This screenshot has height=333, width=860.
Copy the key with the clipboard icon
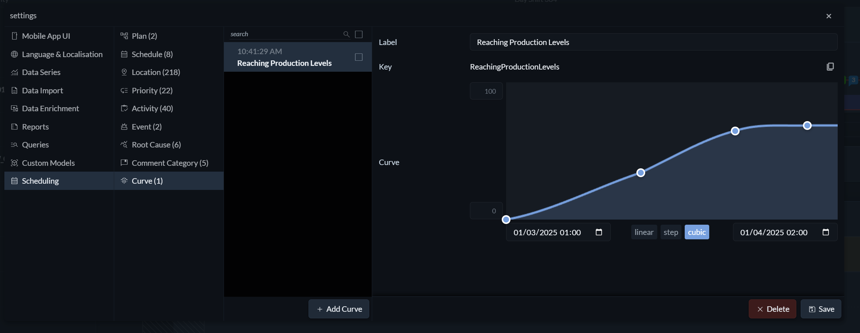click(x=830, y=67)
